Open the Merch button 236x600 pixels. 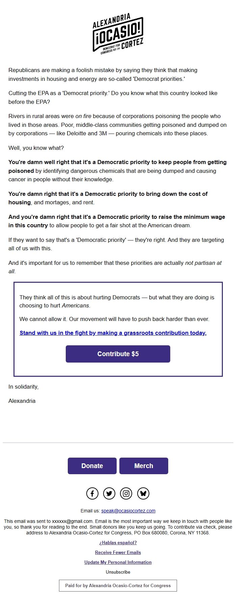[x=144, y=466]
